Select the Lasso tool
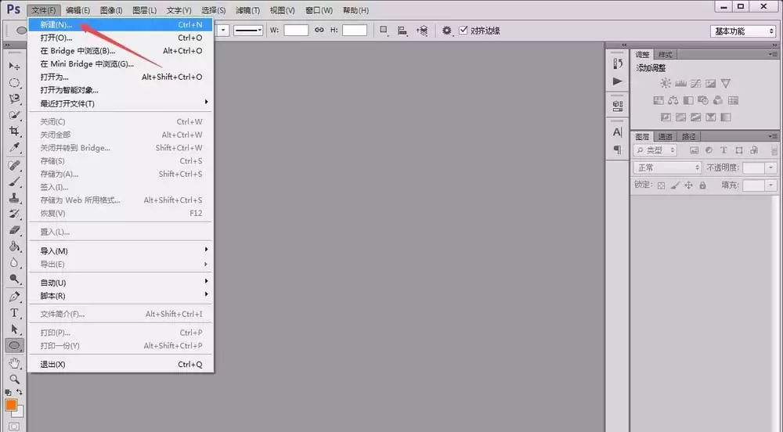This screenshot has width=783, height=432. tap(14, 99)
